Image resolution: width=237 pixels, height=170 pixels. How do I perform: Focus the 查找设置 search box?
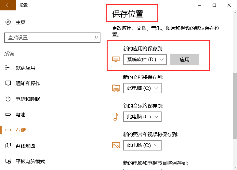49,38
